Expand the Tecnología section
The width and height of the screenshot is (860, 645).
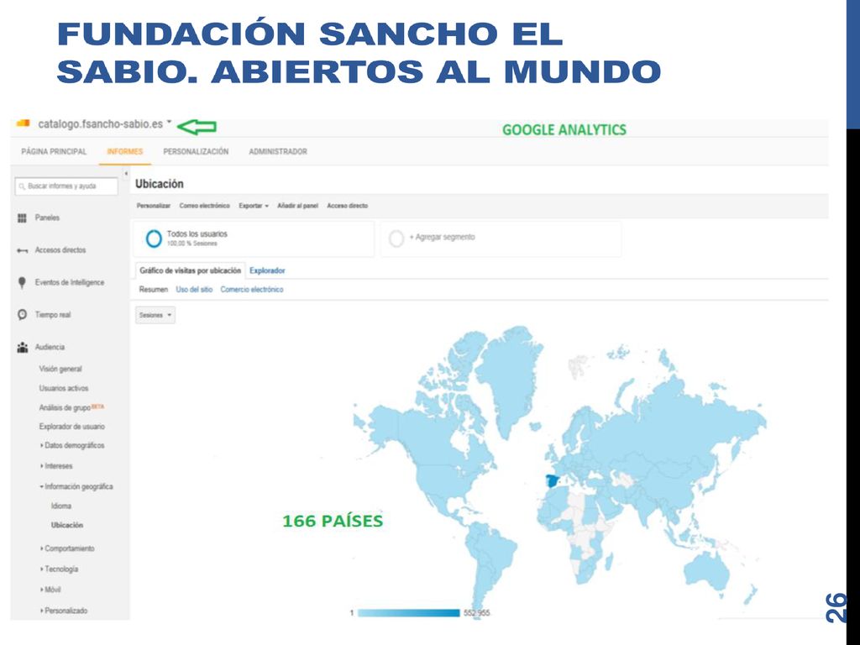60,569
